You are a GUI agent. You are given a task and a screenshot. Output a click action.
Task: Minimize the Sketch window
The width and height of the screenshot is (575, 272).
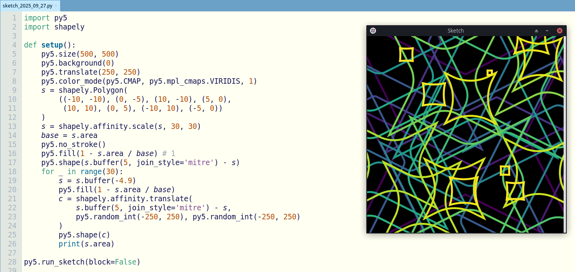(547, 31)
